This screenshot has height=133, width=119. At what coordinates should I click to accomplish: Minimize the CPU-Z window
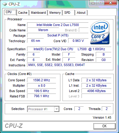(93, 3)
